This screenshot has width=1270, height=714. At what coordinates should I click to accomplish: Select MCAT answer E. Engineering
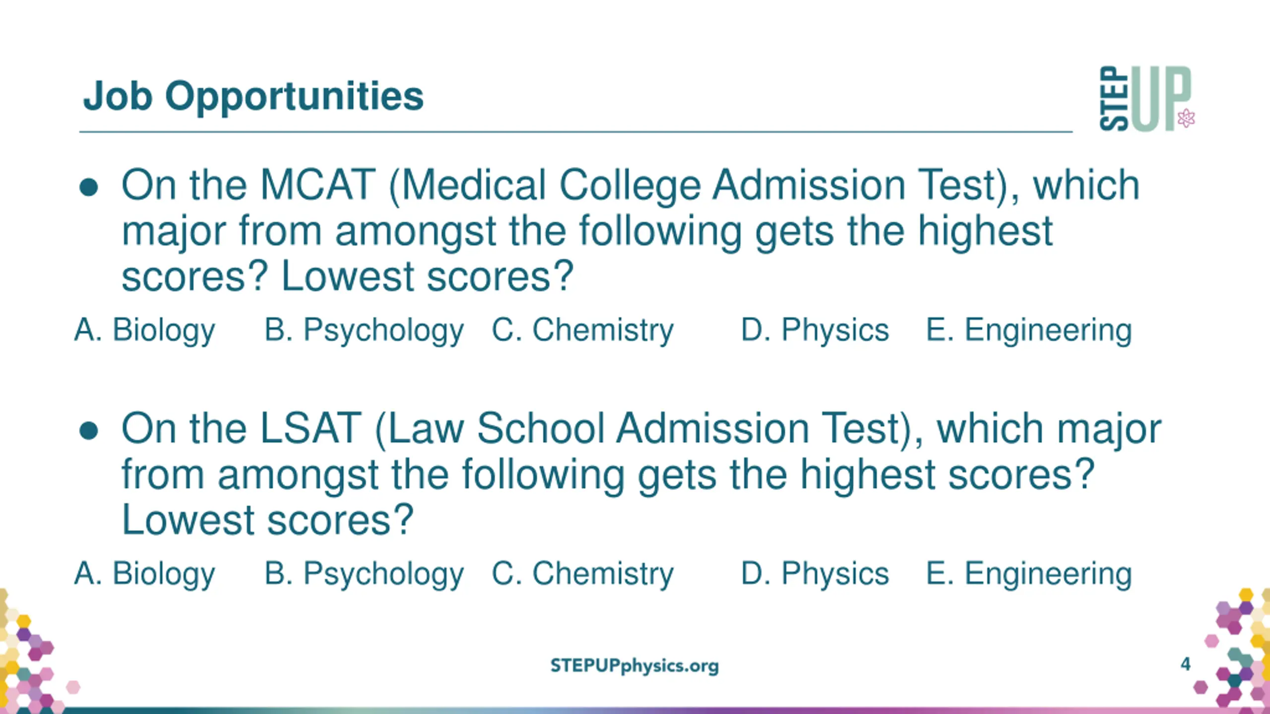click(x=1029, y=330)
